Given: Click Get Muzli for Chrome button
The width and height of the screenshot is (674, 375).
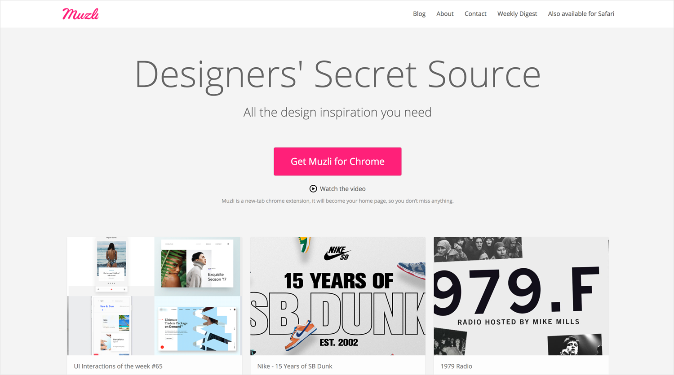Looking at the screenshot, I should point(337,161).
